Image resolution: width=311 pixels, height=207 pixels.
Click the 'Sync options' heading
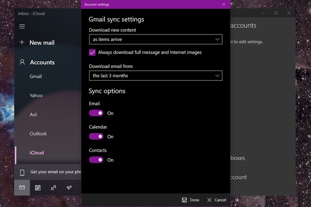click(x=107, y=91)
